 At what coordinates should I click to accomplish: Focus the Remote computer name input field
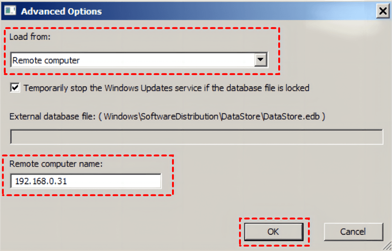109,181
